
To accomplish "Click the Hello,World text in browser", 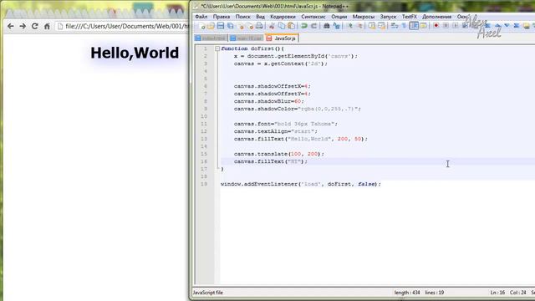I will (x=135, y=53).
